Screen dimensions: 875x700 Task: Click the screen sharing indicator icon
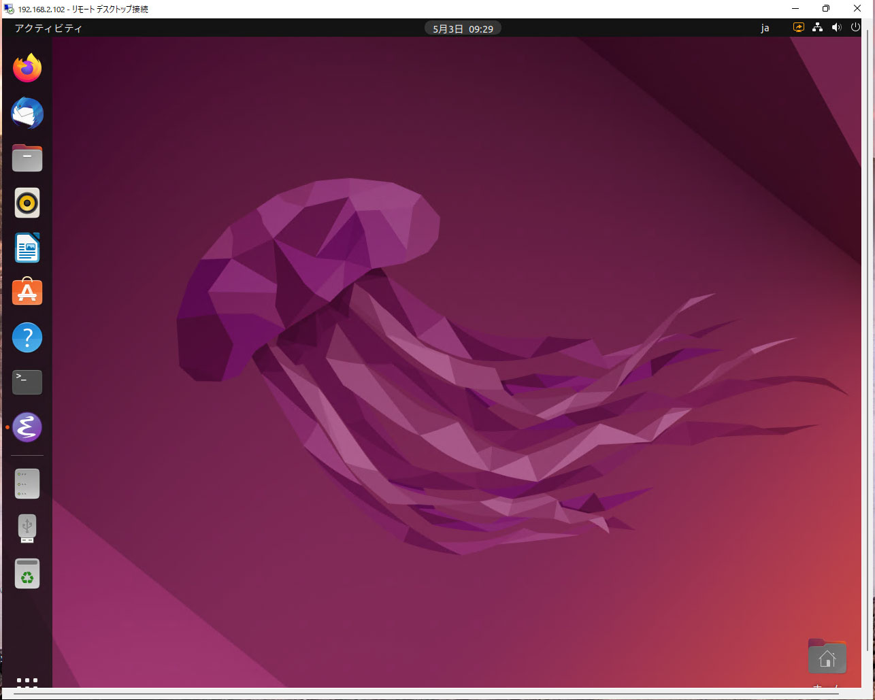(x=799, y=28)
